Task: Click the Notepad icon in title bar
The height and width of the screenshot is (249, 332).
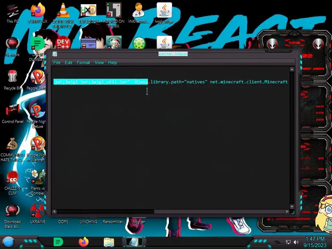Action: point(54,54)
